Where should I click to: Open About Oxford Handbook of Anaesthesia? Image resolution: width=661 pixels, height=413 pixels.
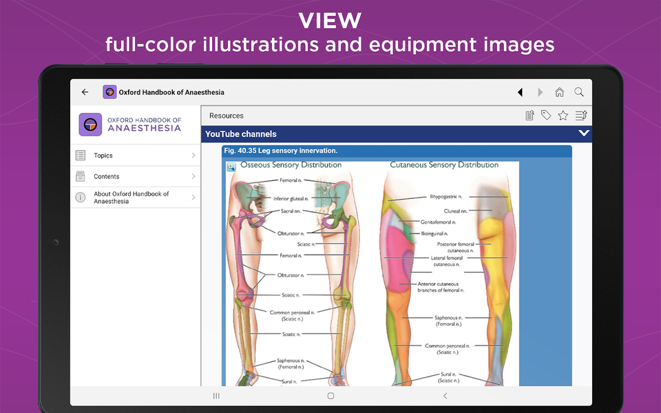[x=136, y=198]
